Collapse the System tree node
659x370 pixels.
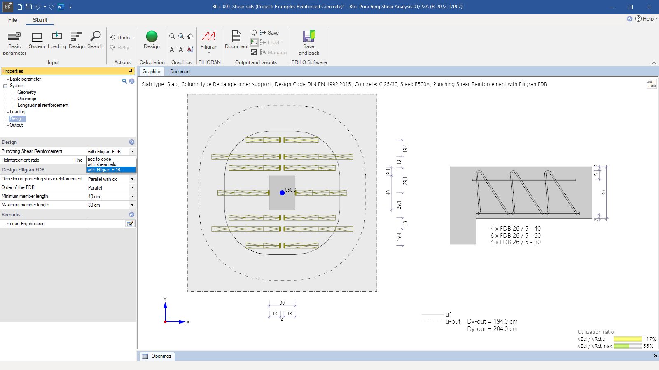[5, 86]
